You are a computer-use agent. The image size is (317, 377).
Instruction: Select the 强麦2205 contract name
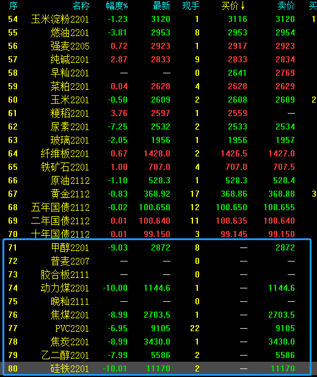pos(70,46)
